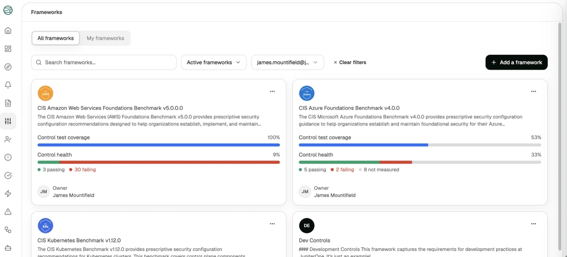Click Azure Control health progress bar
Viewport: 567px width, 257px height.
420,162
